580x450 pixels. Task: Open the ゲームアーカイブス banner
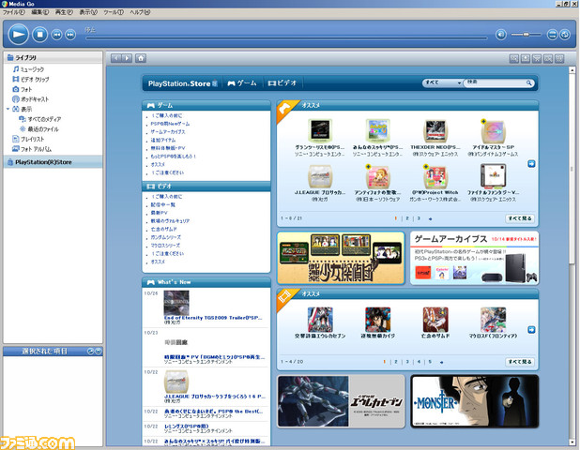point(474,258)
